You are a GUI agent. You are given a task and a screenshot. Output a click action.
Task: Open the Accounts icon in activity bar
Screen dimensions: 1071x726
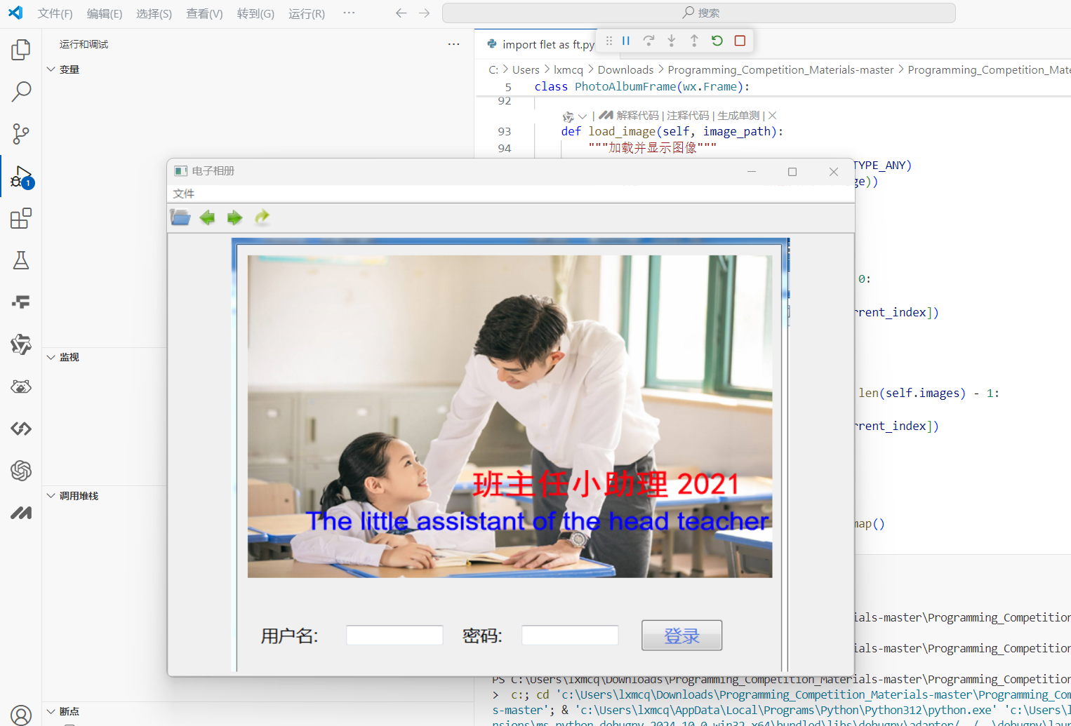[21, 715]
